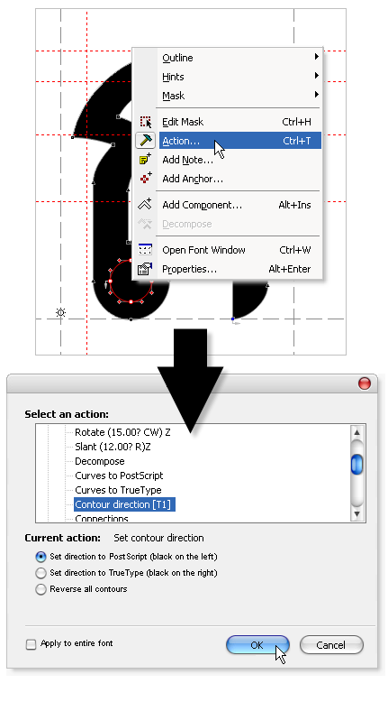388x702 pixels.
Task: Click the Properties icon in the menu
Action: click(x=145, y=269)
